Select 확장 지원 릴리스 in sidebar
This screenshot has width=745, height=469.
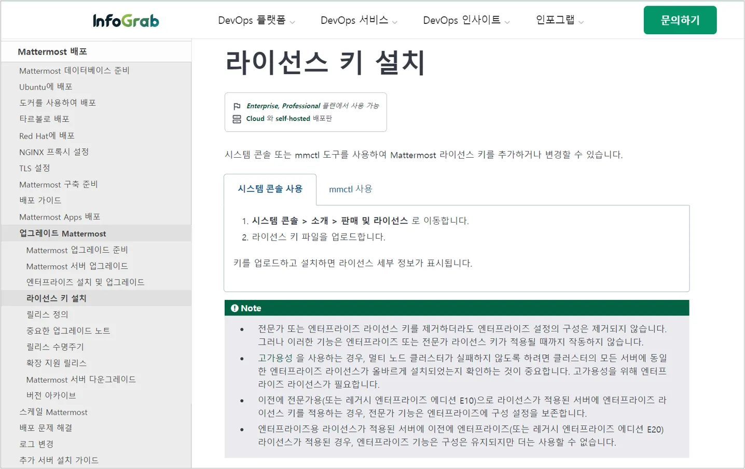(57, 363)
